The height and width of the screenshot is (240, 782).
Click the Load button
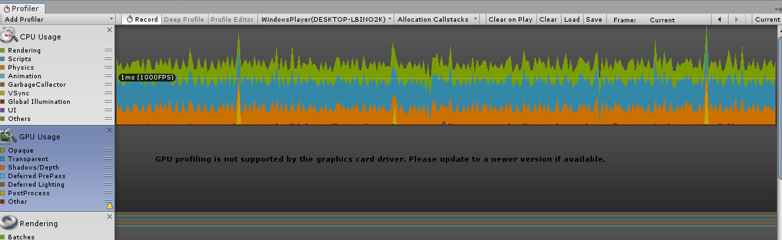[571, 20]
